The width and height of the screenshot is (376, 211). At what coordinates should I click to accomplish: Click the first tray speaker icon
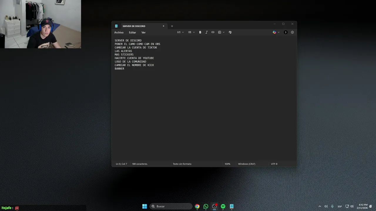tap(326, 206)
